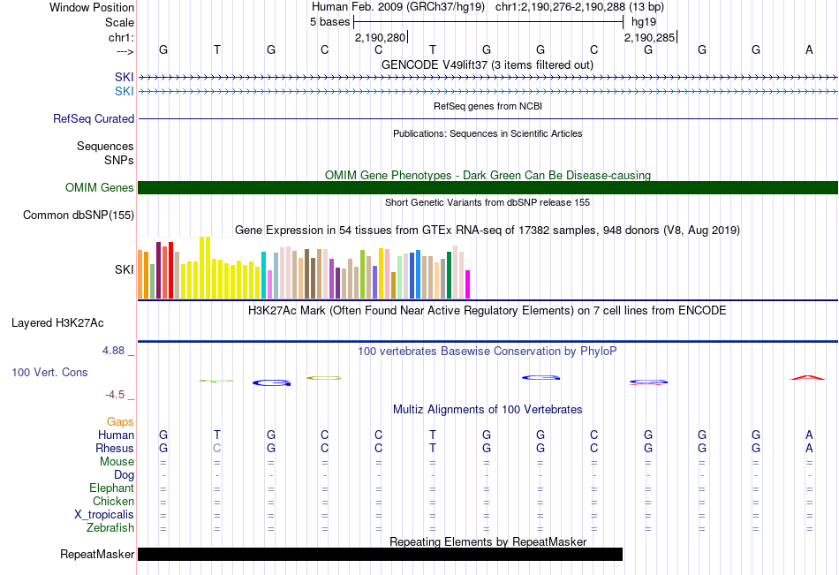Open the 'OMIM Gene Phenotypes' track title
This screenshot has height=575, width=839.
point(488,175)
